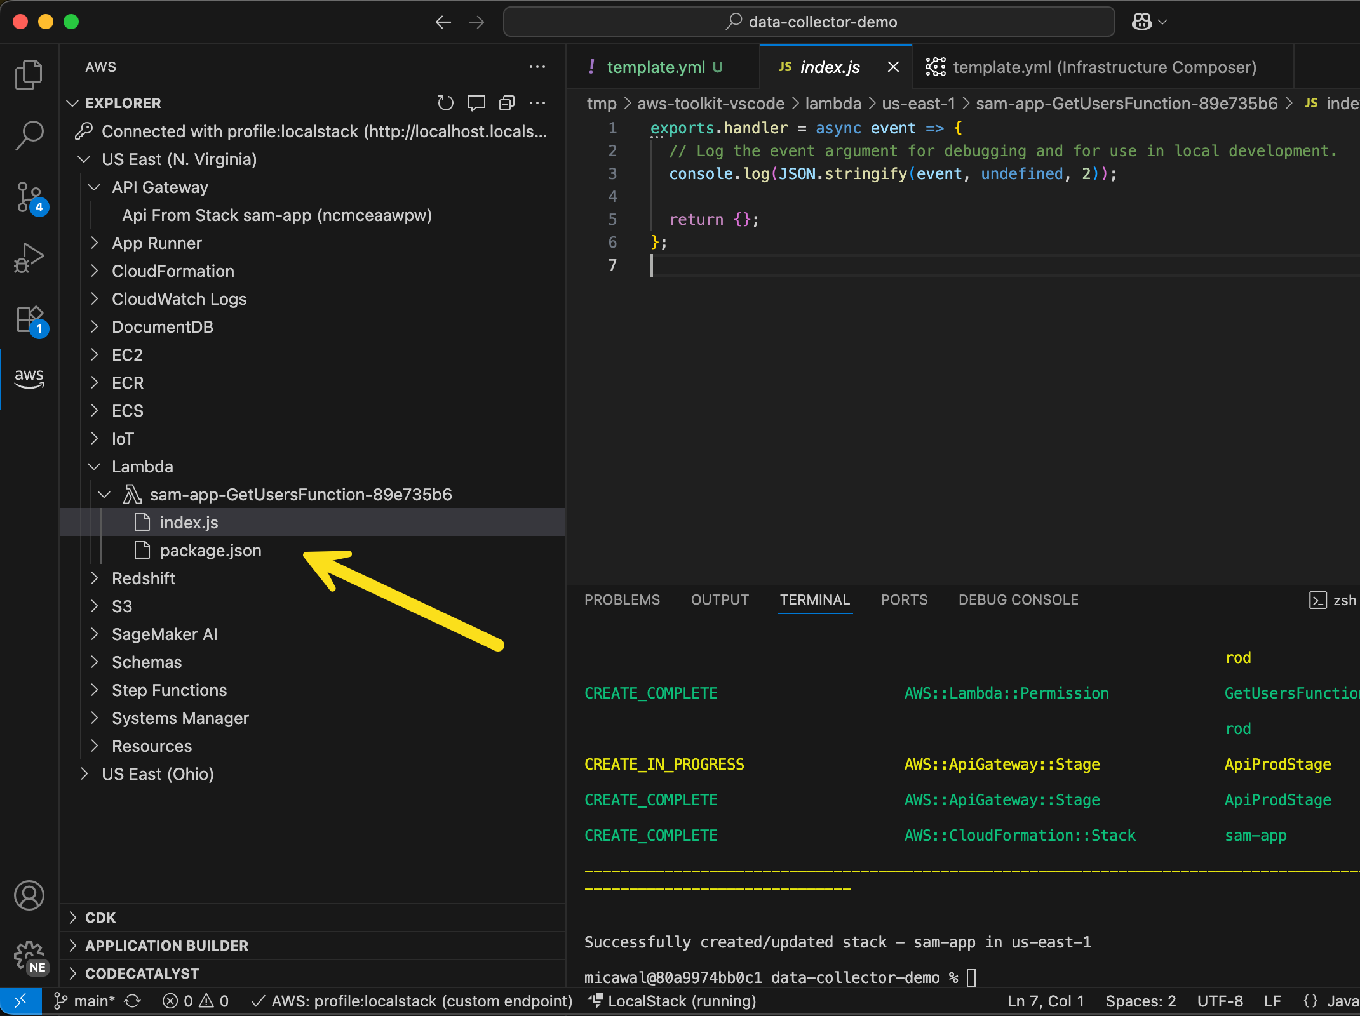Click the Copilot icon in the title bar

[x=1142, y=22]
